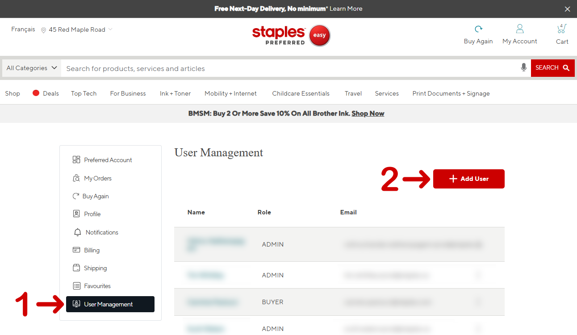The image size is (577, 335).
Task: Focus the product search input field
Action: click(x=290, y=68)
